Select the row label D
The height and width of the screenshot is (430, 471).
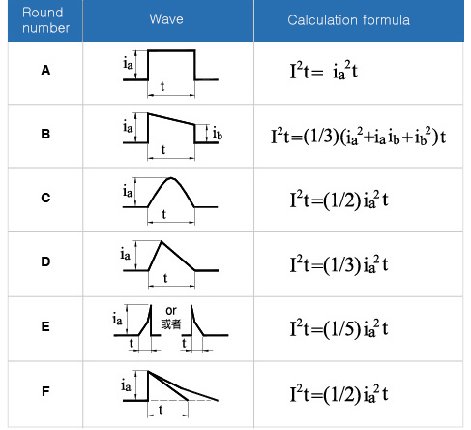[x=45, y=261]
